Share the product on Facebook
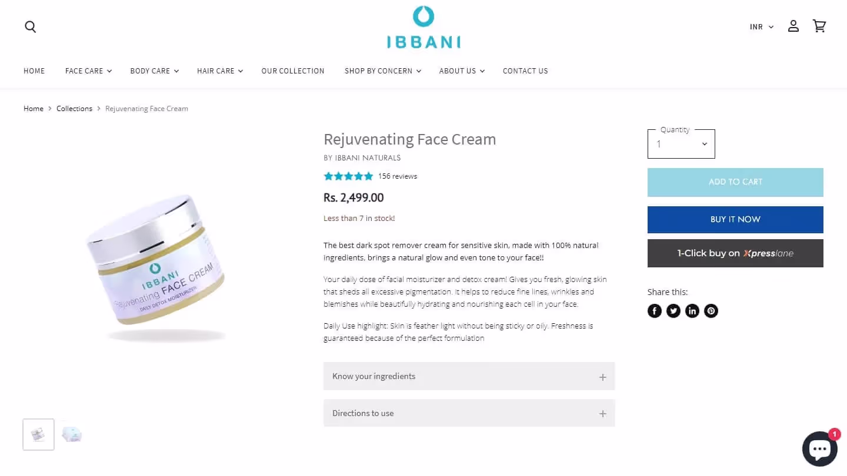Viewport: 847px width, 476px height. click(654, 310)
